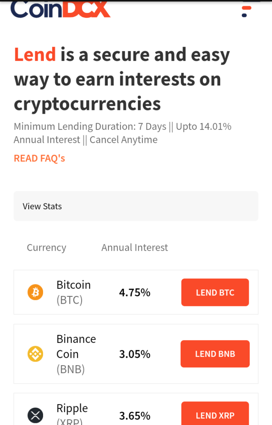Click the orange Bitcoin coin icon
Screen dimensions: 272x425
pyautogui.click(x=36, y=292)
